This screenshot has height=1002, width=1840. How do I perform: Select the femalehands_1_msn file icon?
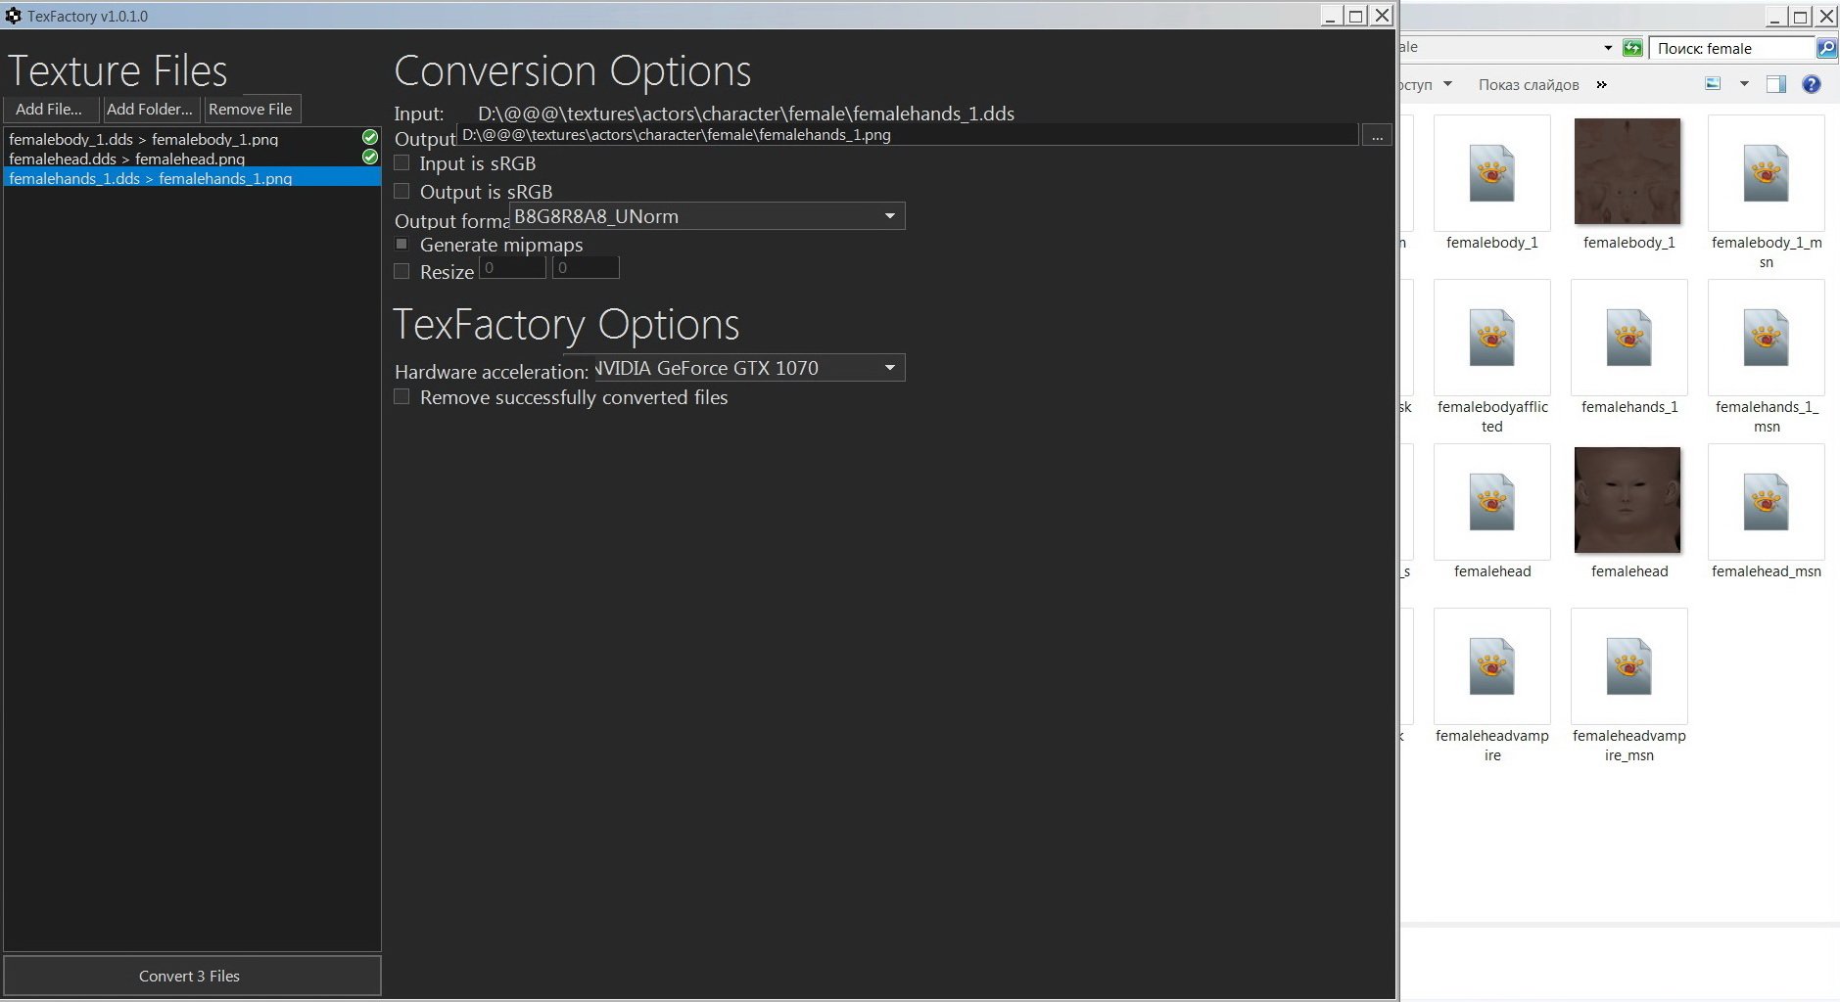(1766, 339)
